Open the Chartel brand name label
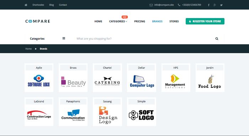The width and height of the screenshot is (249, 136). pyautogui.click(x=107, y=68)
